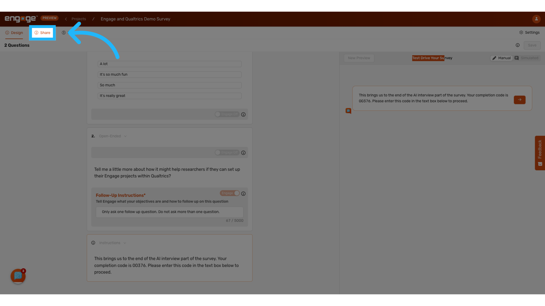Expand the Open-Ended question type dropdown
Viewport: 545px width, 306px height.
click(x=125, y=136)
